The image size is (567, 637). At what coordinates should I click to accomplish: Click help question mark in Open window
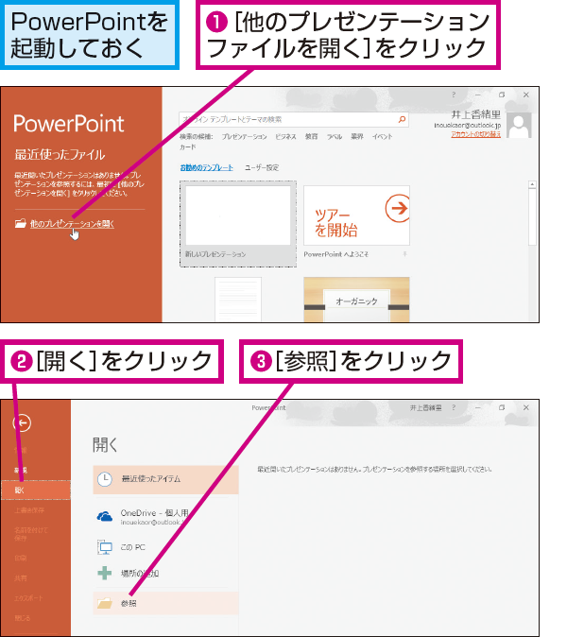coord(454,407)
